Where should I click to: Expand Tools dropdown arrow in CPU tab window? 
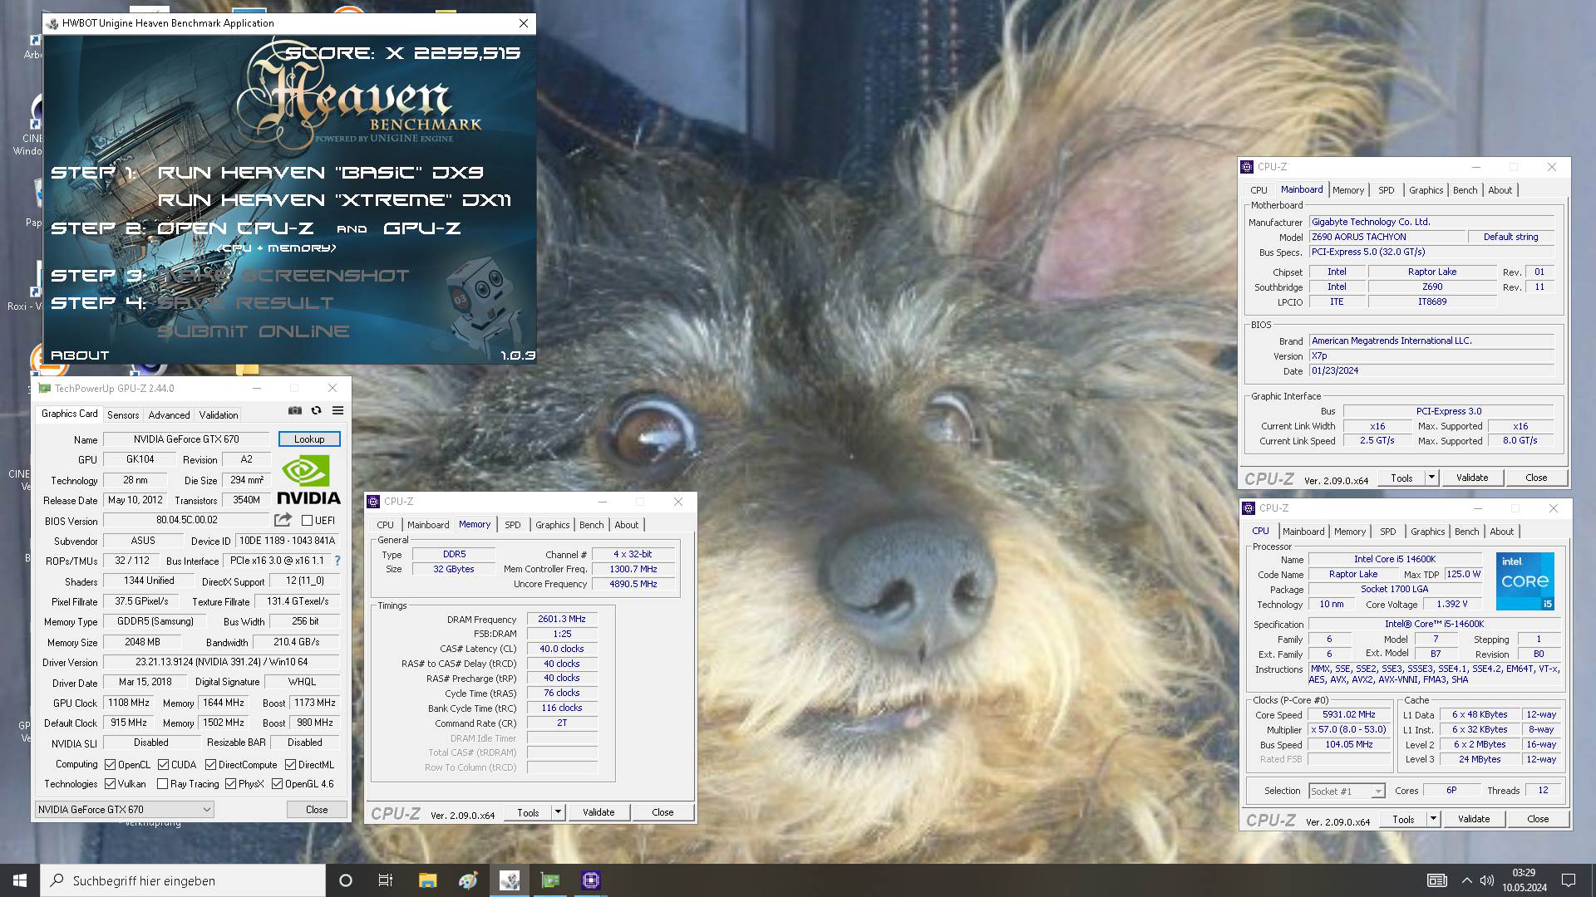[x=1433, y=819]
